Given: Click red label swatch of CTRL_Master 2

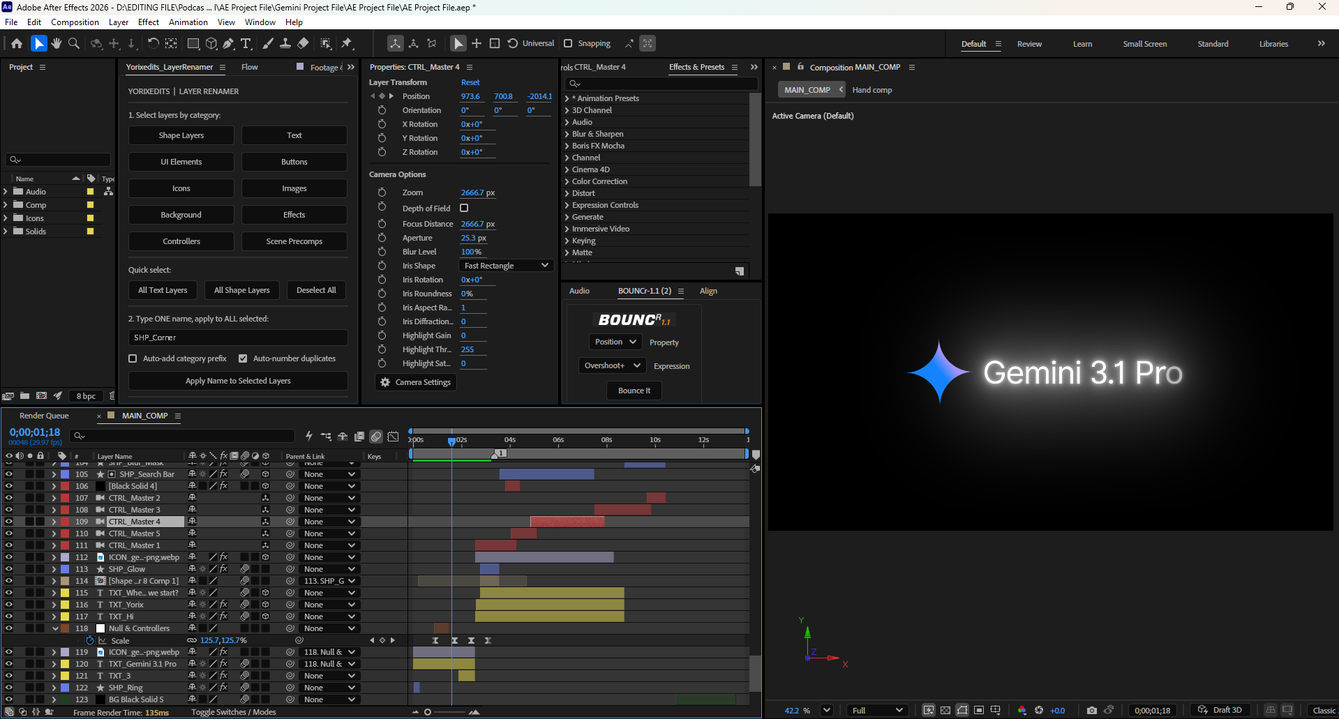Looking at the screenshot, I should click(x=65, y=498).
